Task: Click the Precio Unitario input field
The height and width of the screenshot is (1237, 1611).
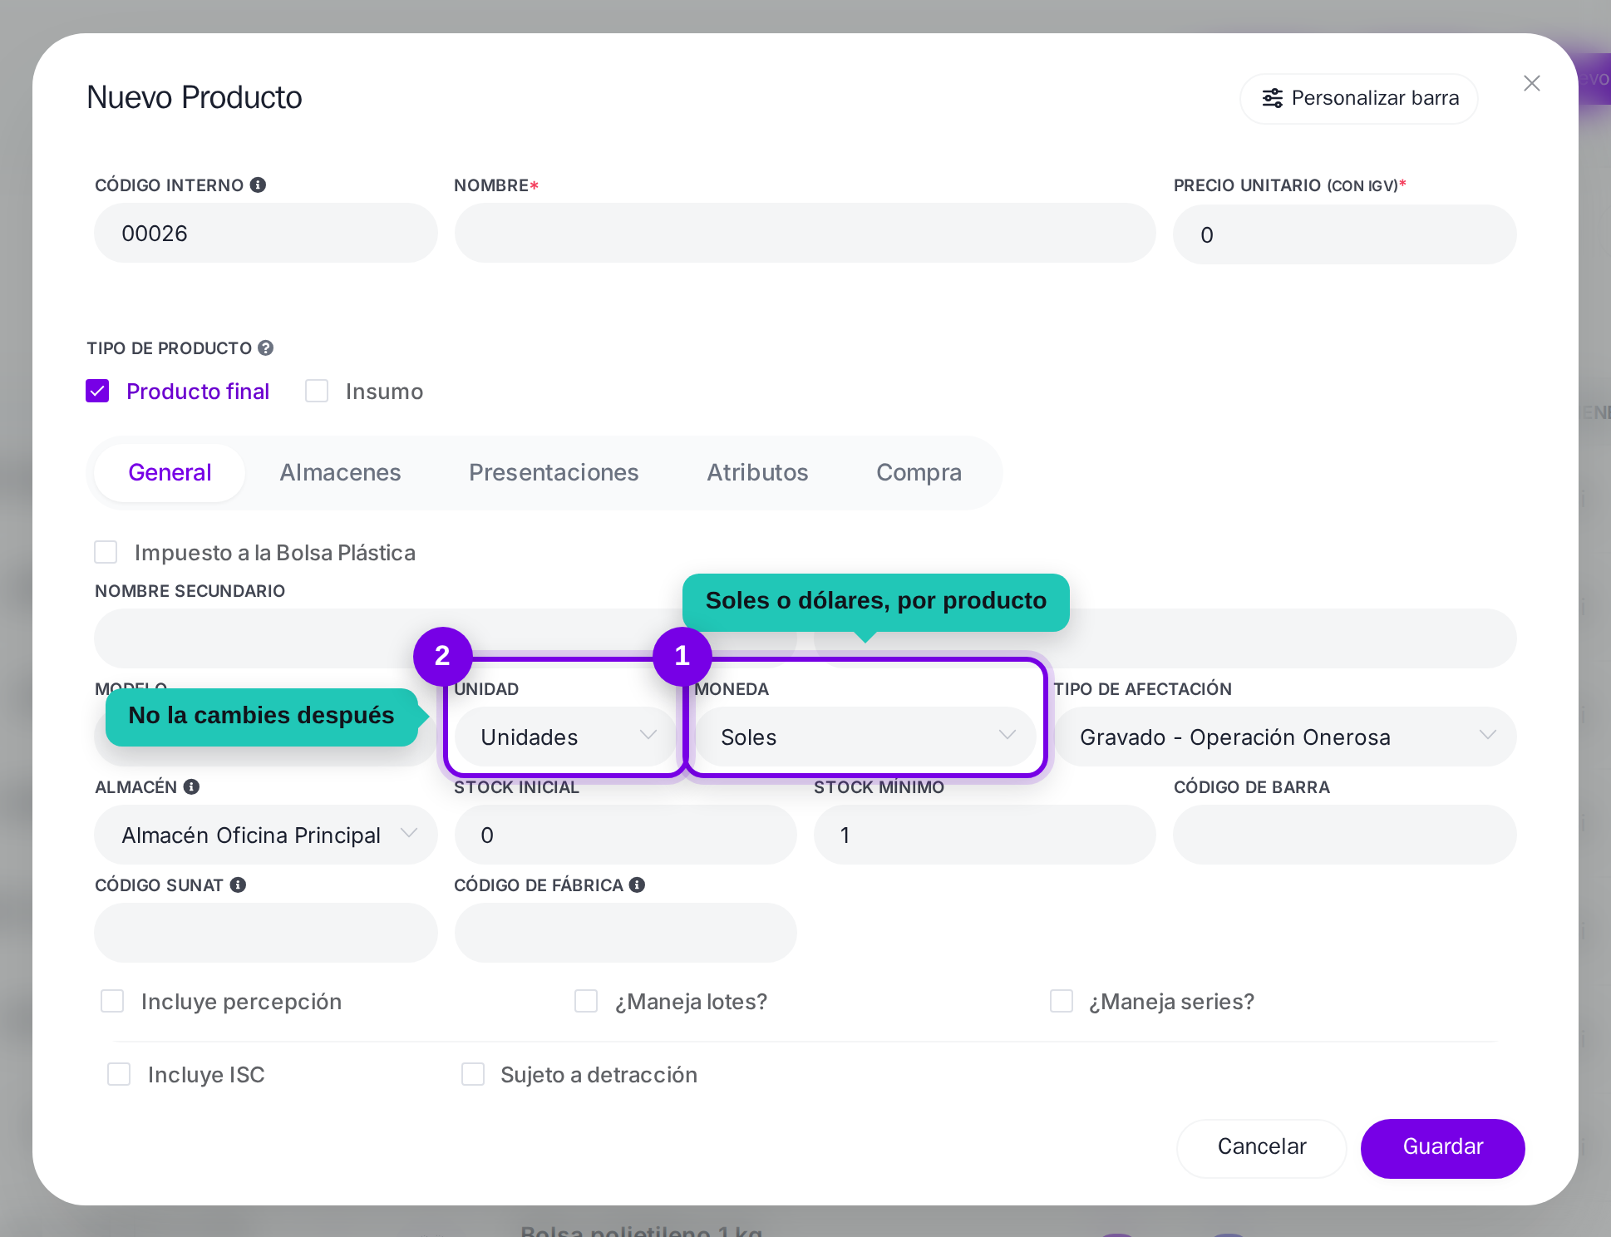Action: tap(1344, 234)
